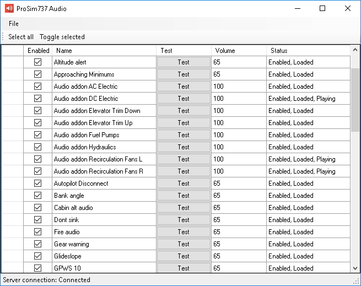The image size is (361, 286).
Task: Disable Audio addon Elevator Trim Up checkbox
Action: (x=38, y=123)
